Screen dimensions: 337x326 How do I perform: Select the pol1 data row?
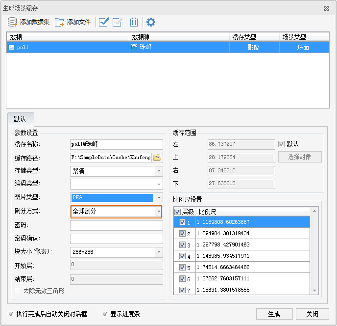coord(168,47)
